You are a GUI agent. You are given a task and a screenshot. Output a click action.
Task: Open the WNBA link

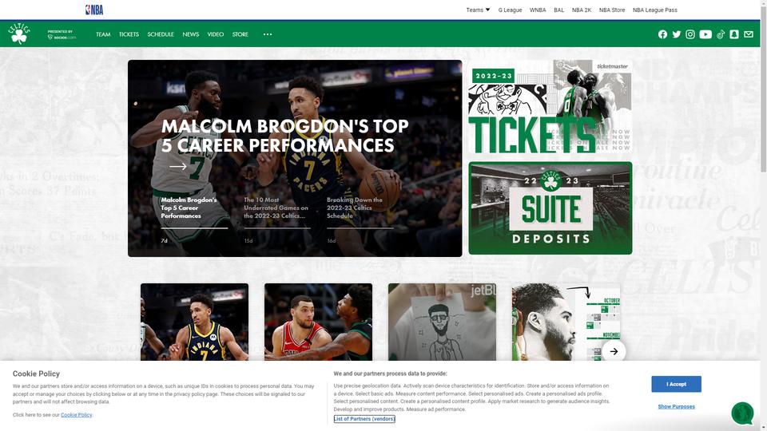pos(538,10)
